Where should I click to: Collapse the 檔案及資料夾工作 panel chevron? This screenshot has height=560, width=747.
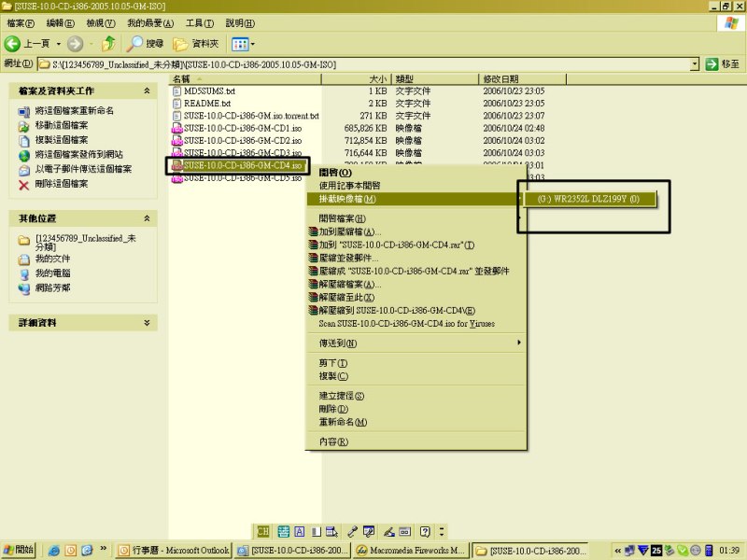pos(147,91)
